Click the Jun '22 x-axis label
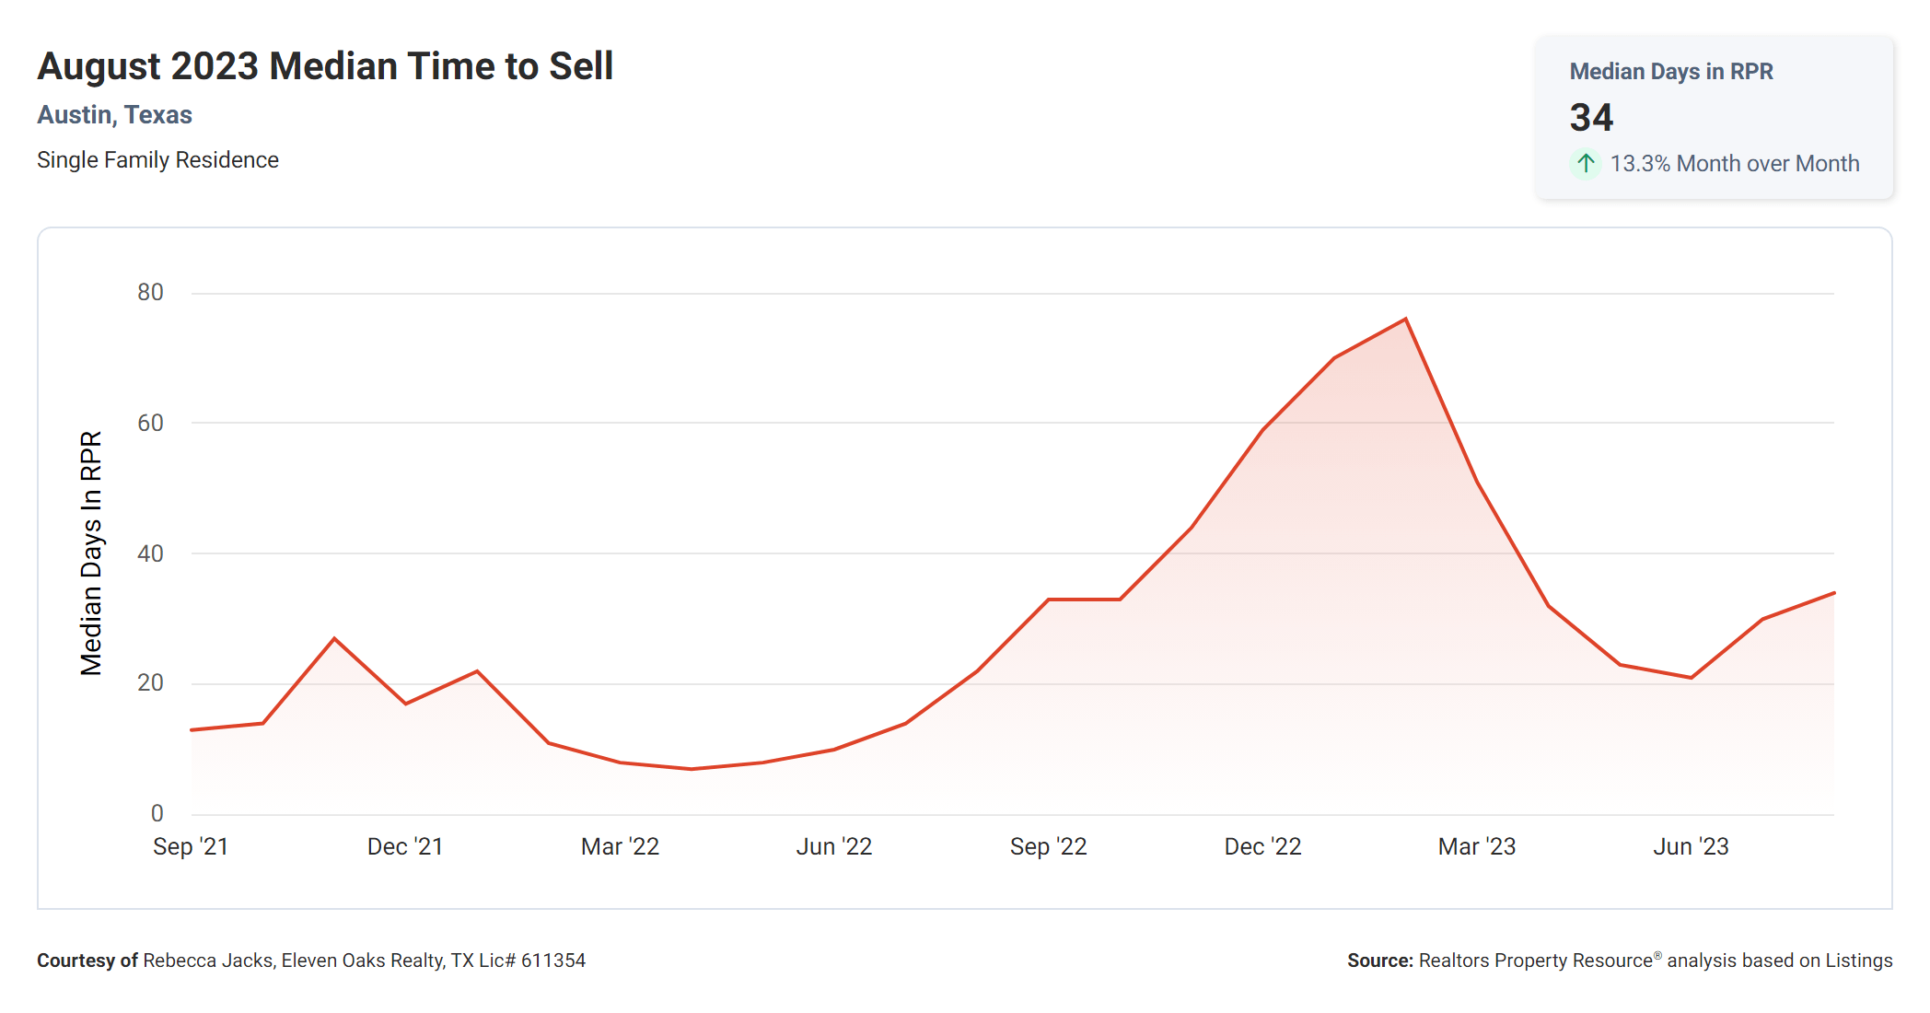Image resolution: width=1930 pixels, height=1013 pixels. pos(833,846)
